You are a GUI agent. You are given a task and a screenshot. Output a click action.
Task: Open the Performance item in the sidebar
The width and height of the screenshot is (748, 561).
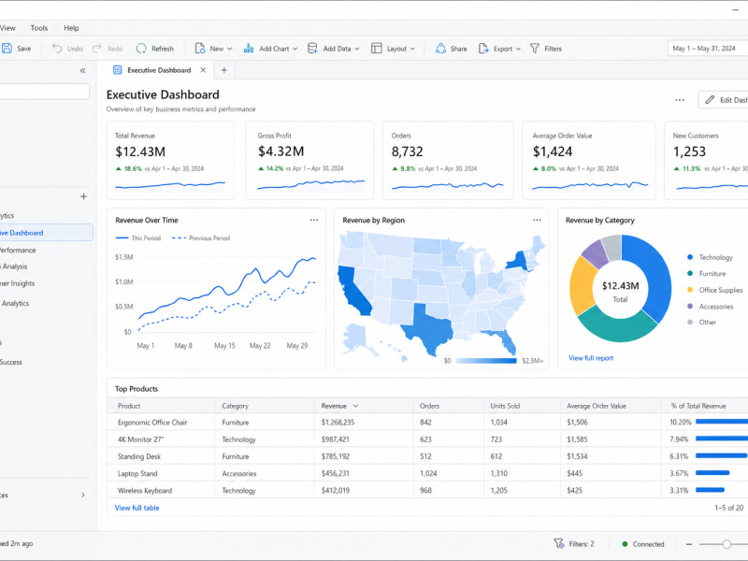(18, 250)
